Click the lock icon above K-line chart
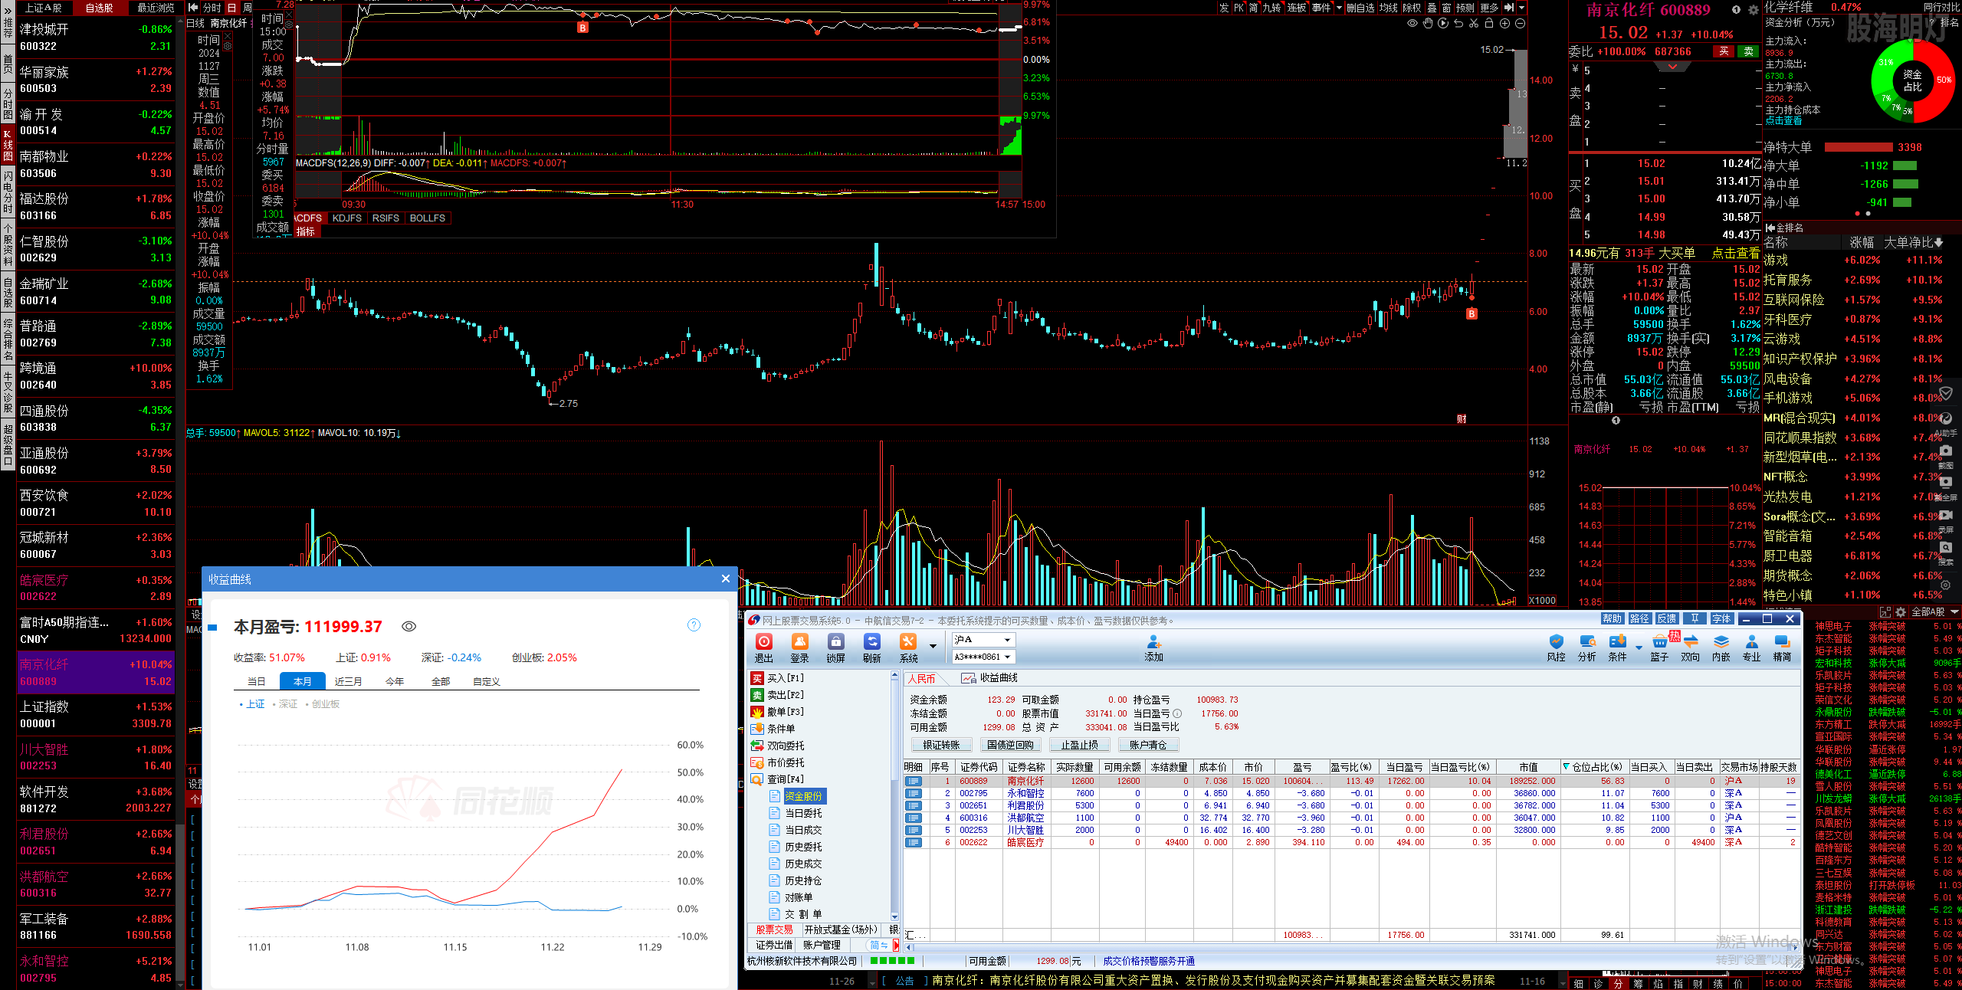The image size is (1962, 990). point(1489,24)
